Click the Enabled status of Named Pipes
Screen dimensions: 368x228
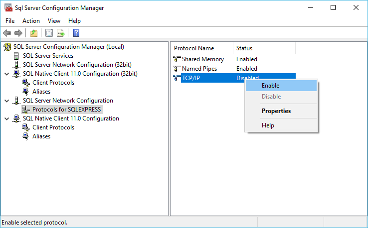click(247, 69)
